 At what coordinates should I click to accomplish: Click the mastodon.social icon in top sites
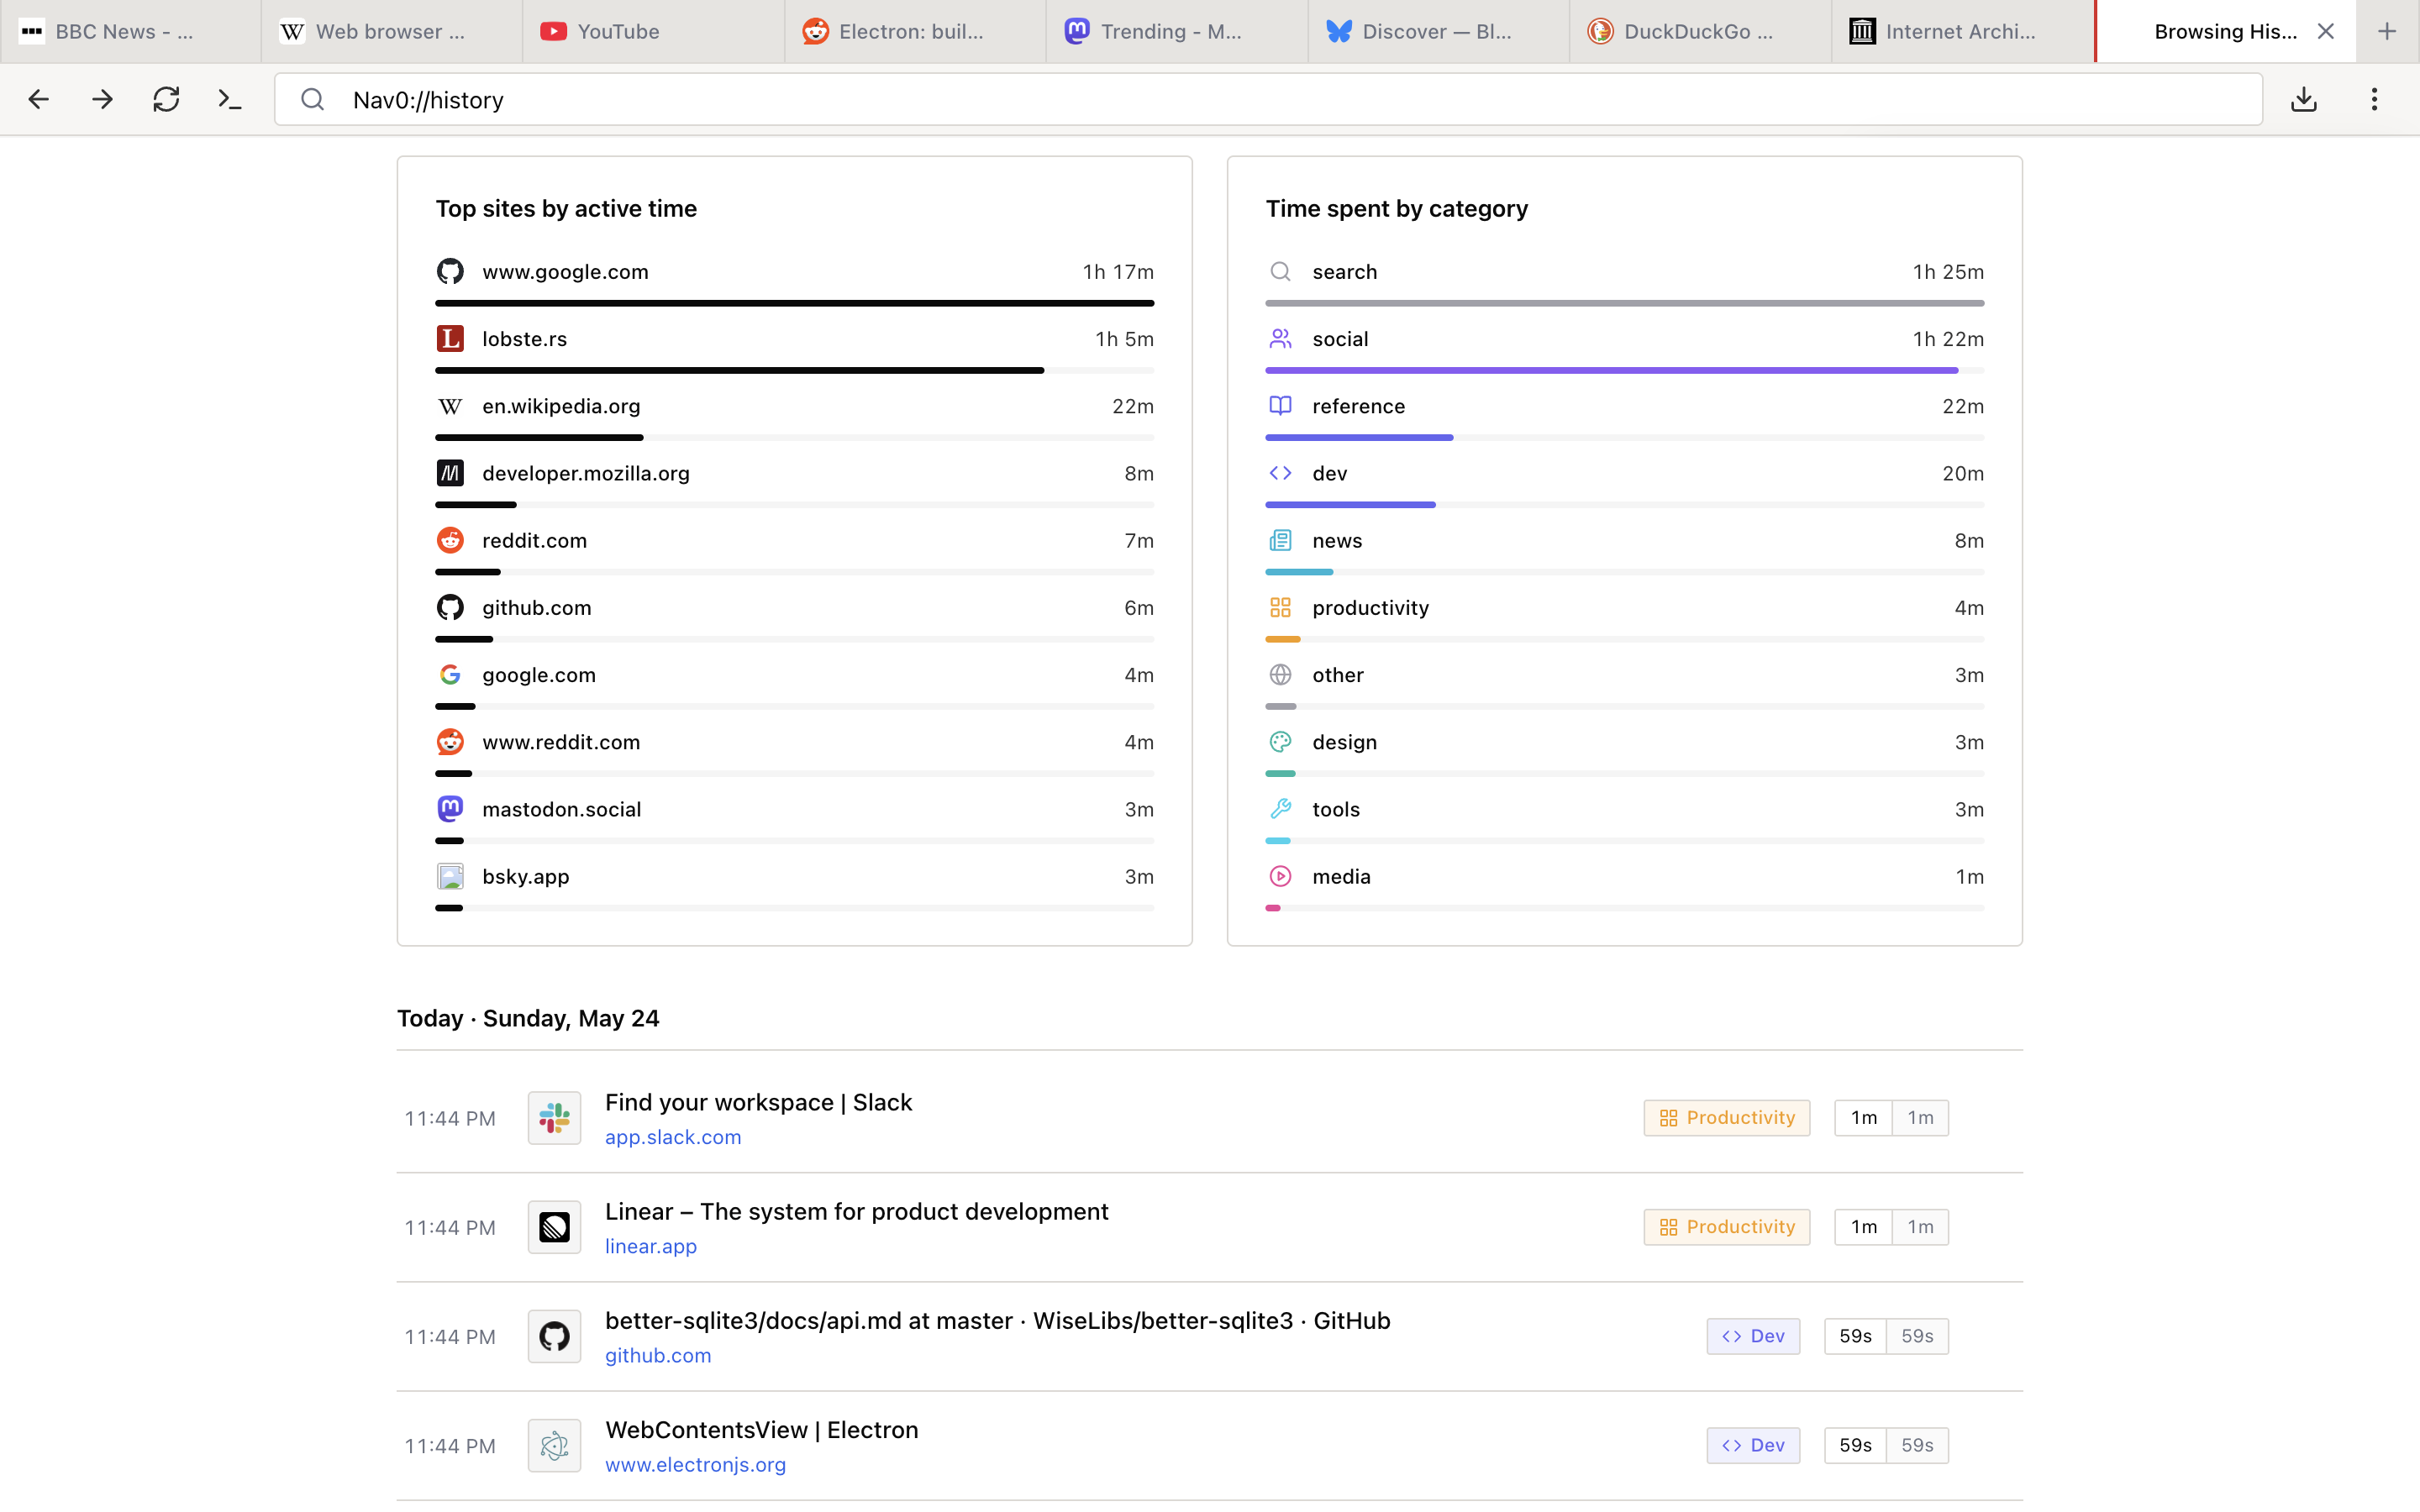pos(450,809)
